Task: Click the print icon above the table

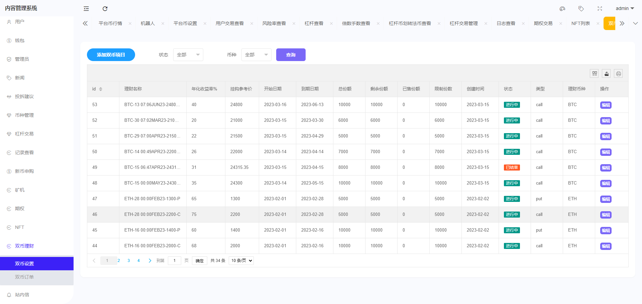Action: [x=618, y=73]
